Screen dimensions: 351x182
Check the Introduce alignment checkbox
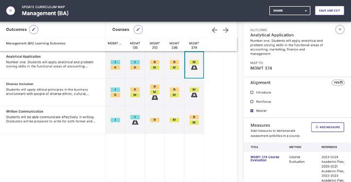point(252,92)
